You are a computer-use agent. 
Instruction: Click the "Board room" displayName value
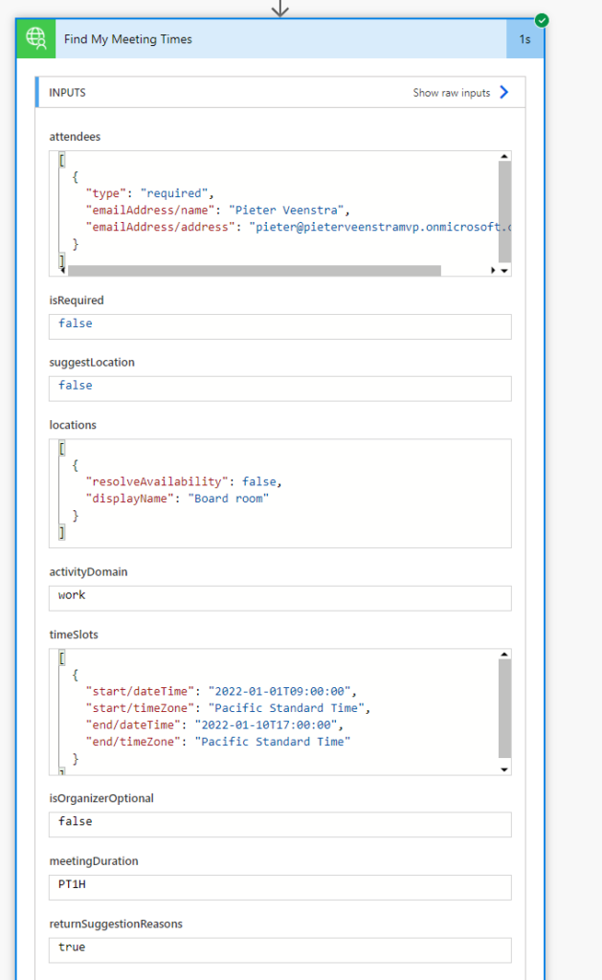pos(228,498)
